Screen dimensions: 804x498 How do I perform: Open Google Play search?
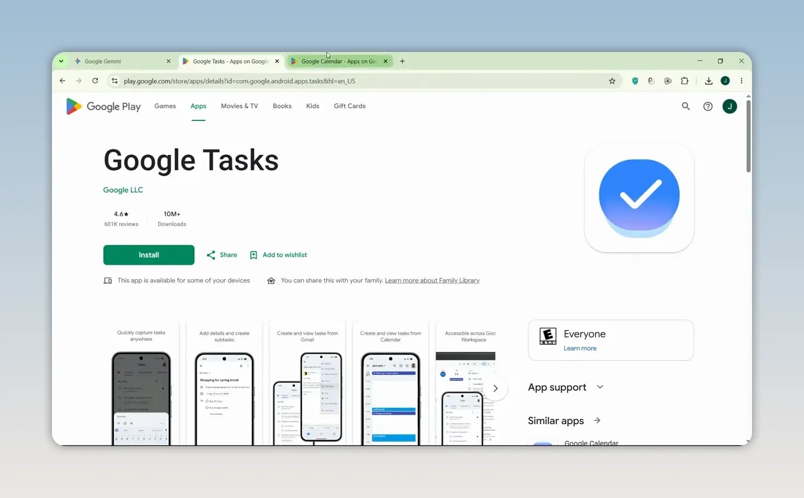click(x=686, y=106)
